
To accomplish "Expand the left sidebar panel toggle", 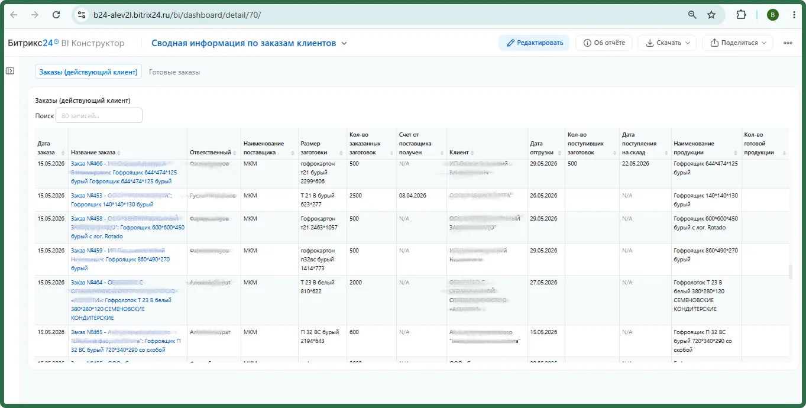I will coord(10,71).
